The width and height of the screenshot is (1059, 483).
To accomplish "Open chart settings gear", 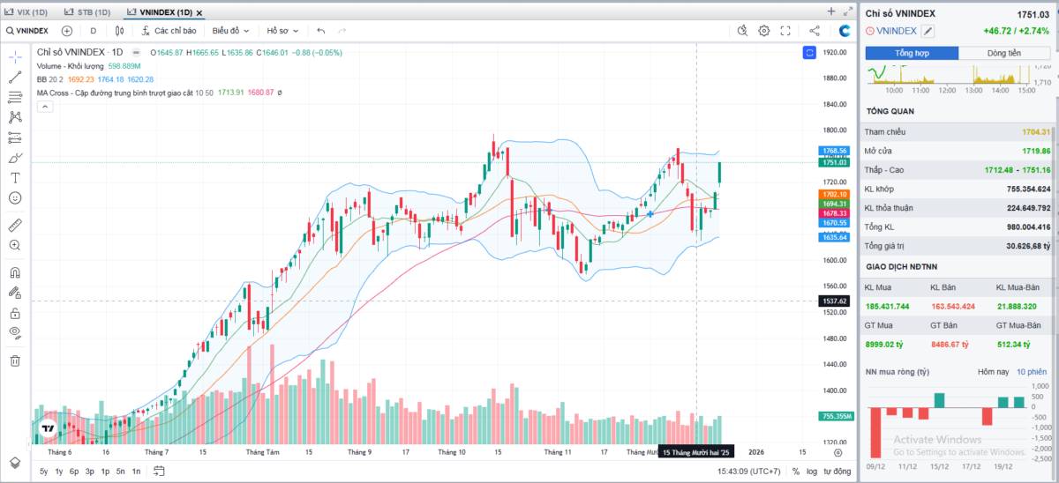I will [764, 31].
